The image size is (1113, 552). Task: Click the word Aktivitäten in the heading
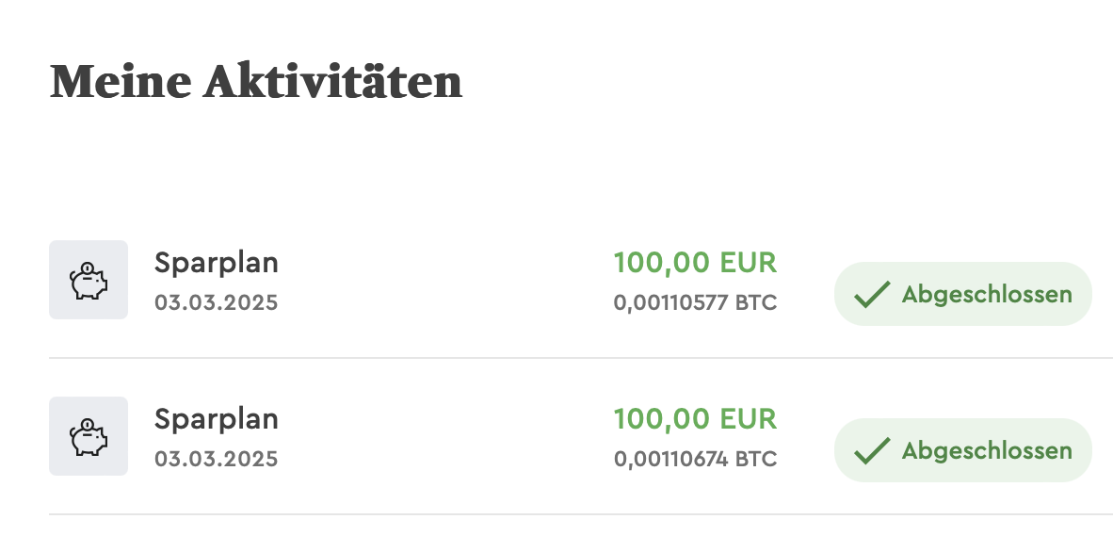pyautogui.click(x=332, y=83)
